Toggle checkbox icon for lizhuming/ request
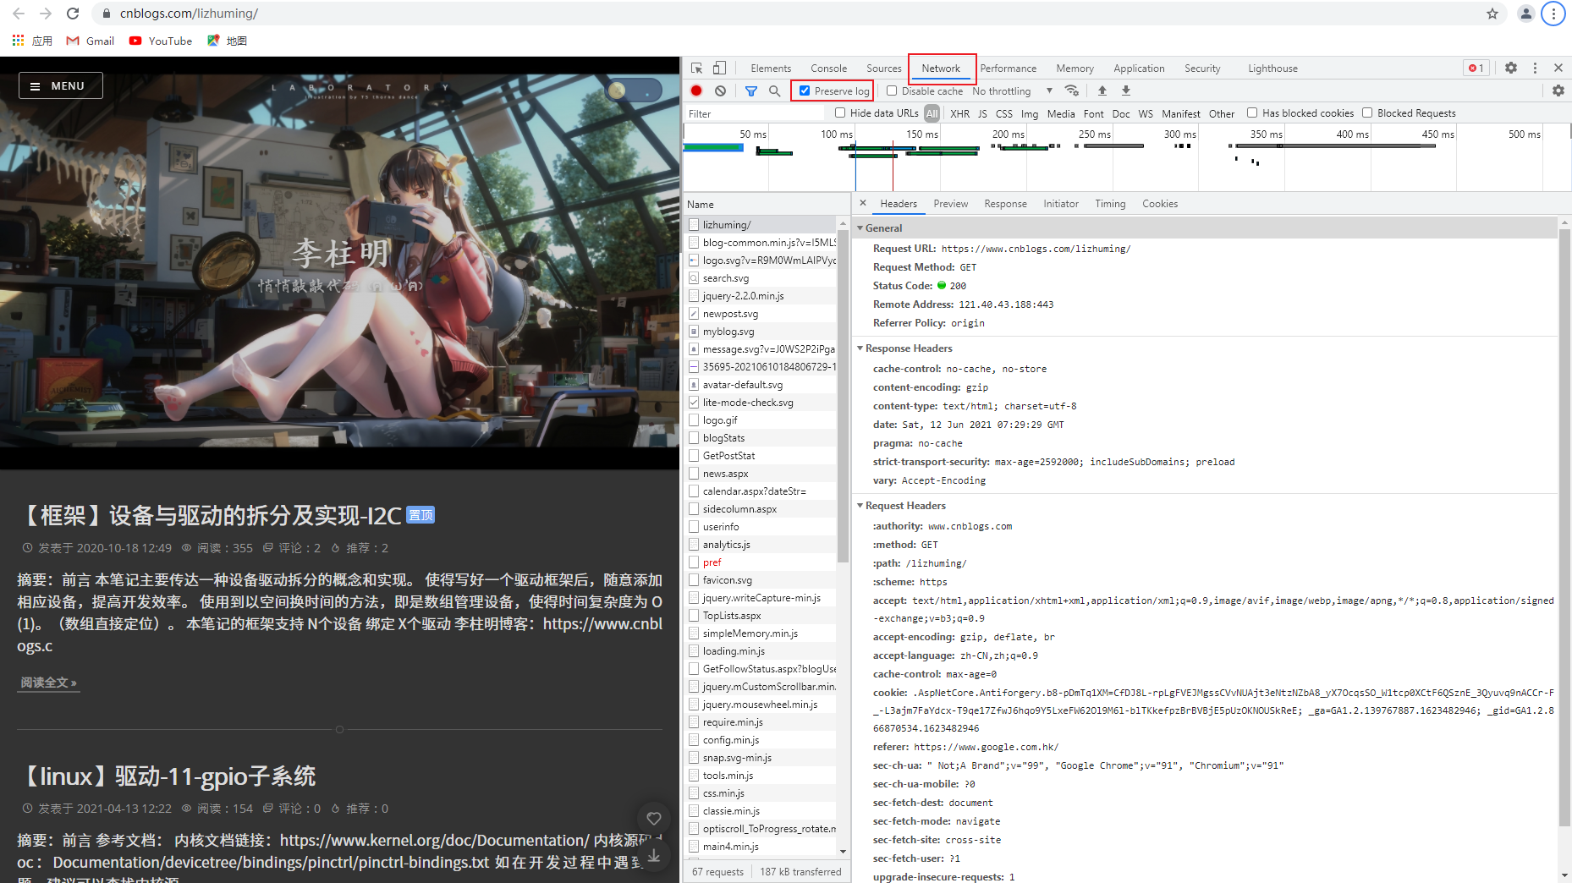Screen dimensions: 1572x883 pyautogui.click(x=694, y=224)
